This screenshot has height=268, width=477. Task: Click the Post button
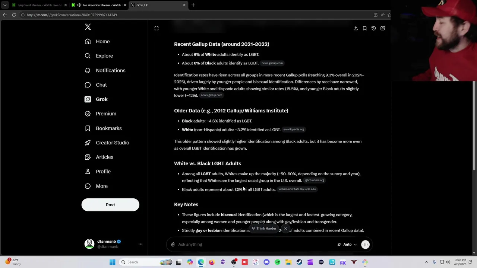coord(110,205)
